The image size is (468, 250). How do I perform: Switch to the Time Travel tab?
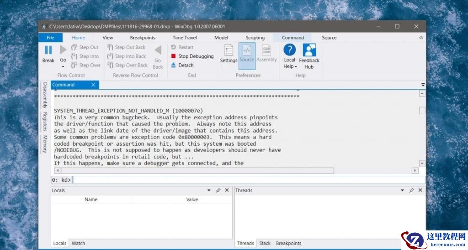point(185,37)
